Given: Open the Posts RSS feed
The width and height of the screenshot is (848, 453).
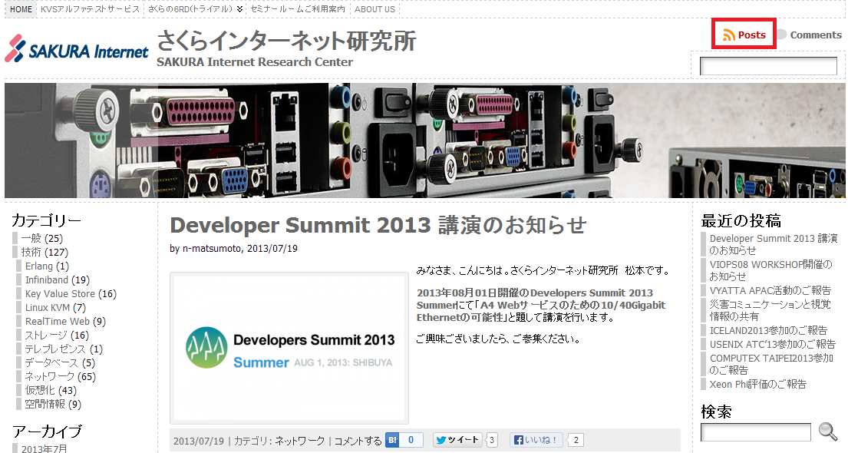Looking at the screenshot, I should click(744, 35).
